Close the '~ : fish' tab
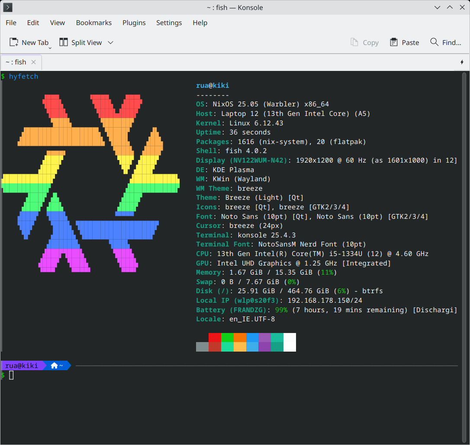470x445 pixels. [34, 62]
